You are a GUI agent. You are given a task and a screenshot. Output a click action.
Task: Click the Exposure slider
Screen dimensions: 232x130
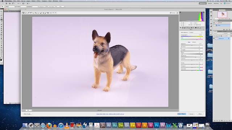pyautogui.click(x=192, y=45)
